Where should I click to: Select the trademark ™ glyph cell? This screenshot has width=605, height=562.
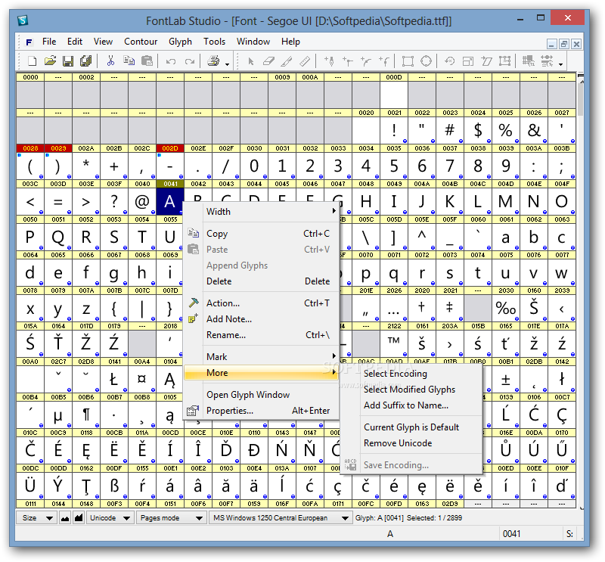(x=394, y=344)
